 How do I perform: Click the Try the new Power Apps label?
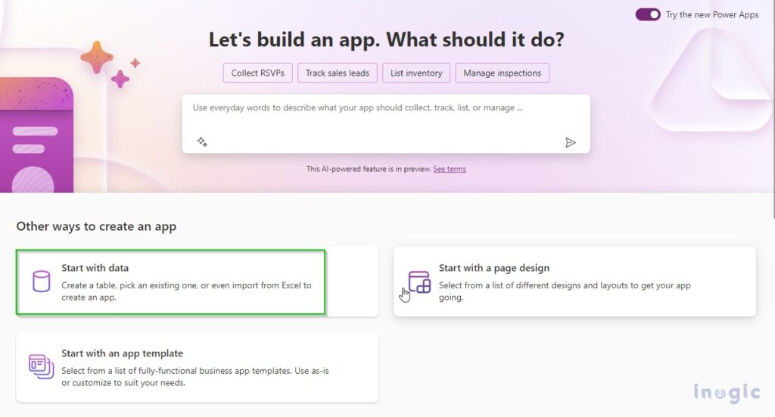(711, 14)
